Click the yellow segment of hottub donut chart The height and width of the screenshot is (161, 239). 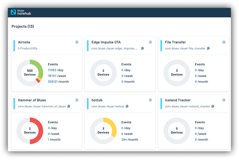(x=112, y=126)
